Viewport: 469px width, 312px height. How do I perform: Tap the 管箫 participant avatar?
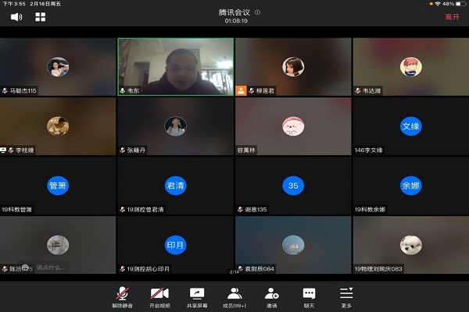click(x=58, y=186)
